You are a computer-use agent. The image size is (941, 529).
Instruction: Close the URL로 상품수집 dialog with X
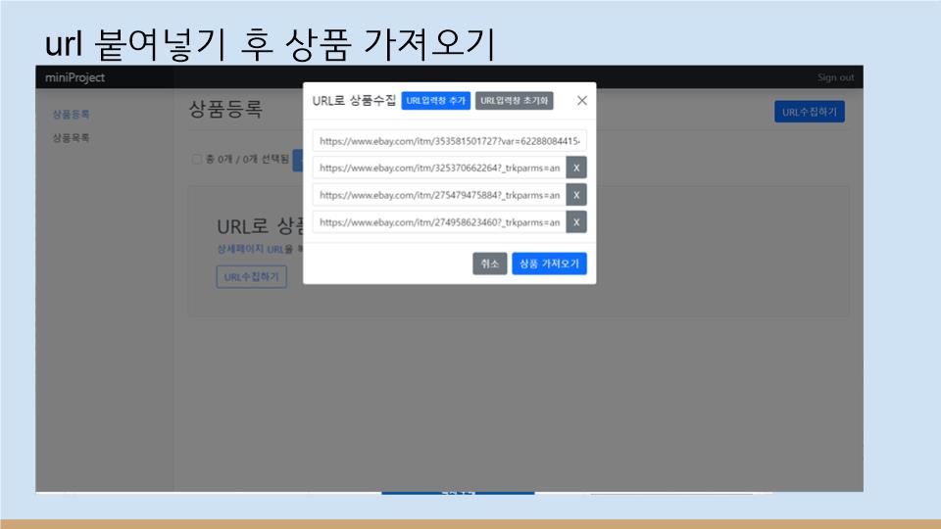tap(581, 101)
